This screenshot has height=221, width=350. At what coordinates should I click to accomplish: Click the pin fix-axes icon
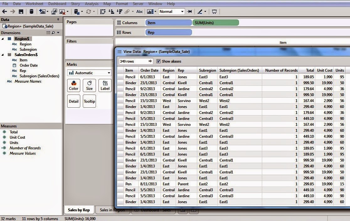click(x=190, y=12)
